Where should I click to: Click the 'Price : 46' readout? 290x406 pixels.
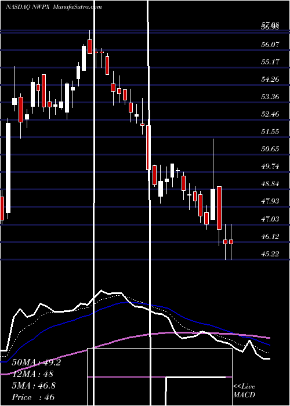point(33,397)
